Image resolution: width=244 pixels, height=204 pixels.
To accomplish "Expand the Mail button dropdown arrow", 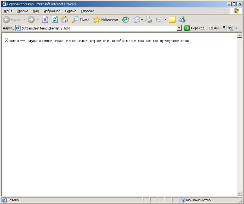I will 142,20.
